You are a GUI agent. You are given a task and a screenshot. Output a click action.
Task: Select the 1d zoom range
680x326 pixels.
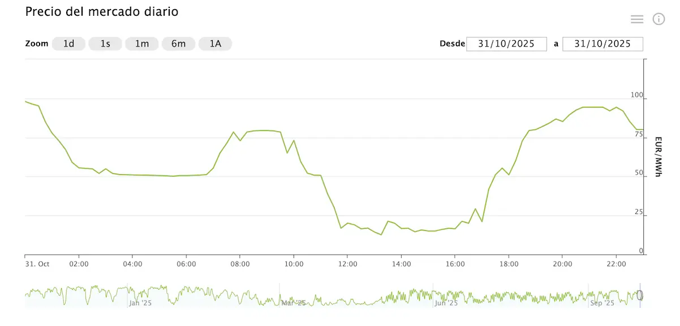pyautogui.click(x=68, y=44)
